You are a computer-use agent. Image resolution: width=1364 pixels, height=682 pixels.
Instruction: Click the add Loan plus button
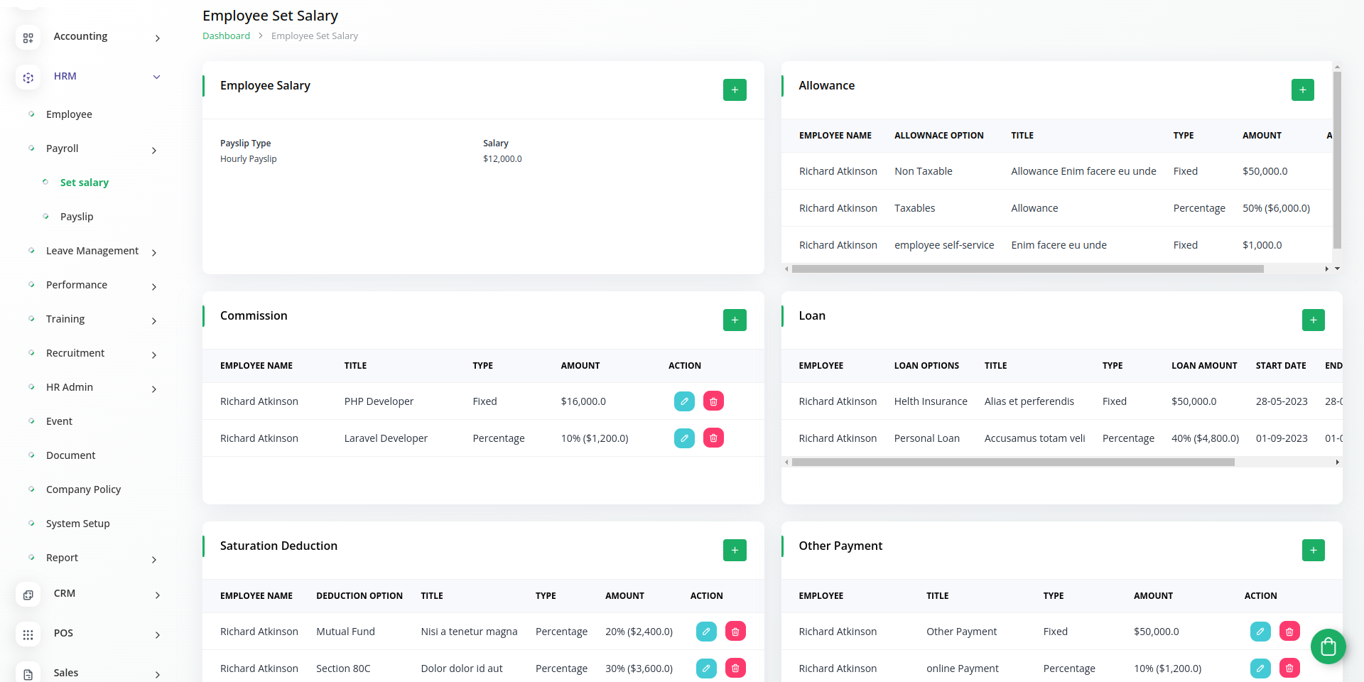1313,320
